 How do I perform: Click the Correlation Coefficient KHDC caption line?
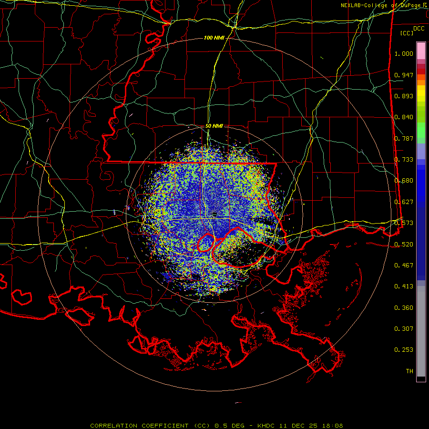216,426
